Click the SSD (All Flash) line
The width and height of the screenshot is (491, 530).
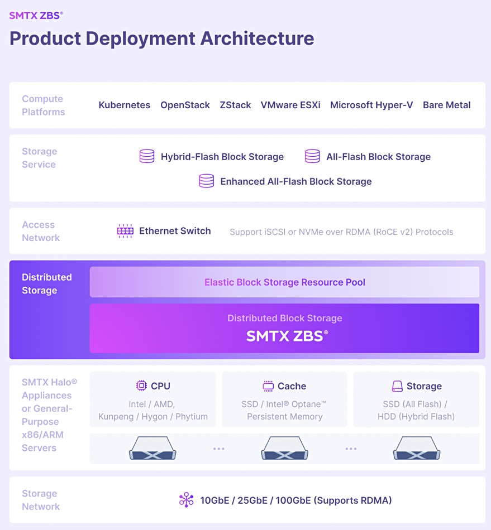coord(415,404)
